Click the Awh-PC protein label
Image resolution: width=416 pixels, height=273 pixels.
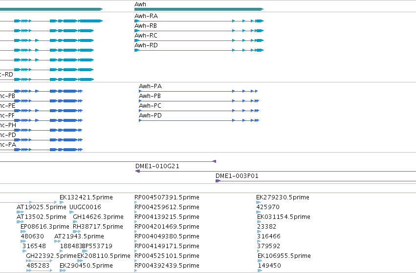click(150, 106)
